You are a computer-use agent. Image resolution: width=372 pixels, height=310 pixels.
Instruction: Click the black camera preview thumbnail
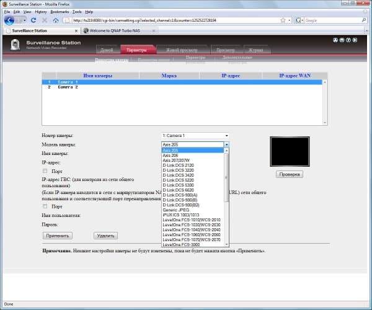point(290,151)
